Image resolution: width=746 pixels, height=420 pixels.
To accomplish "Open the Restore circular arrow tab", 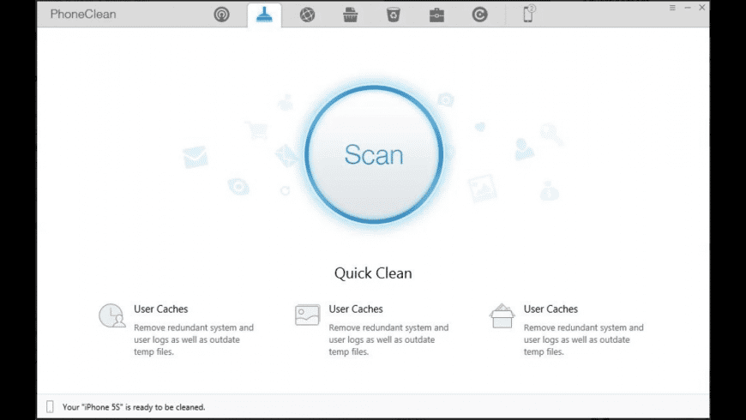I will coord(479,15).
